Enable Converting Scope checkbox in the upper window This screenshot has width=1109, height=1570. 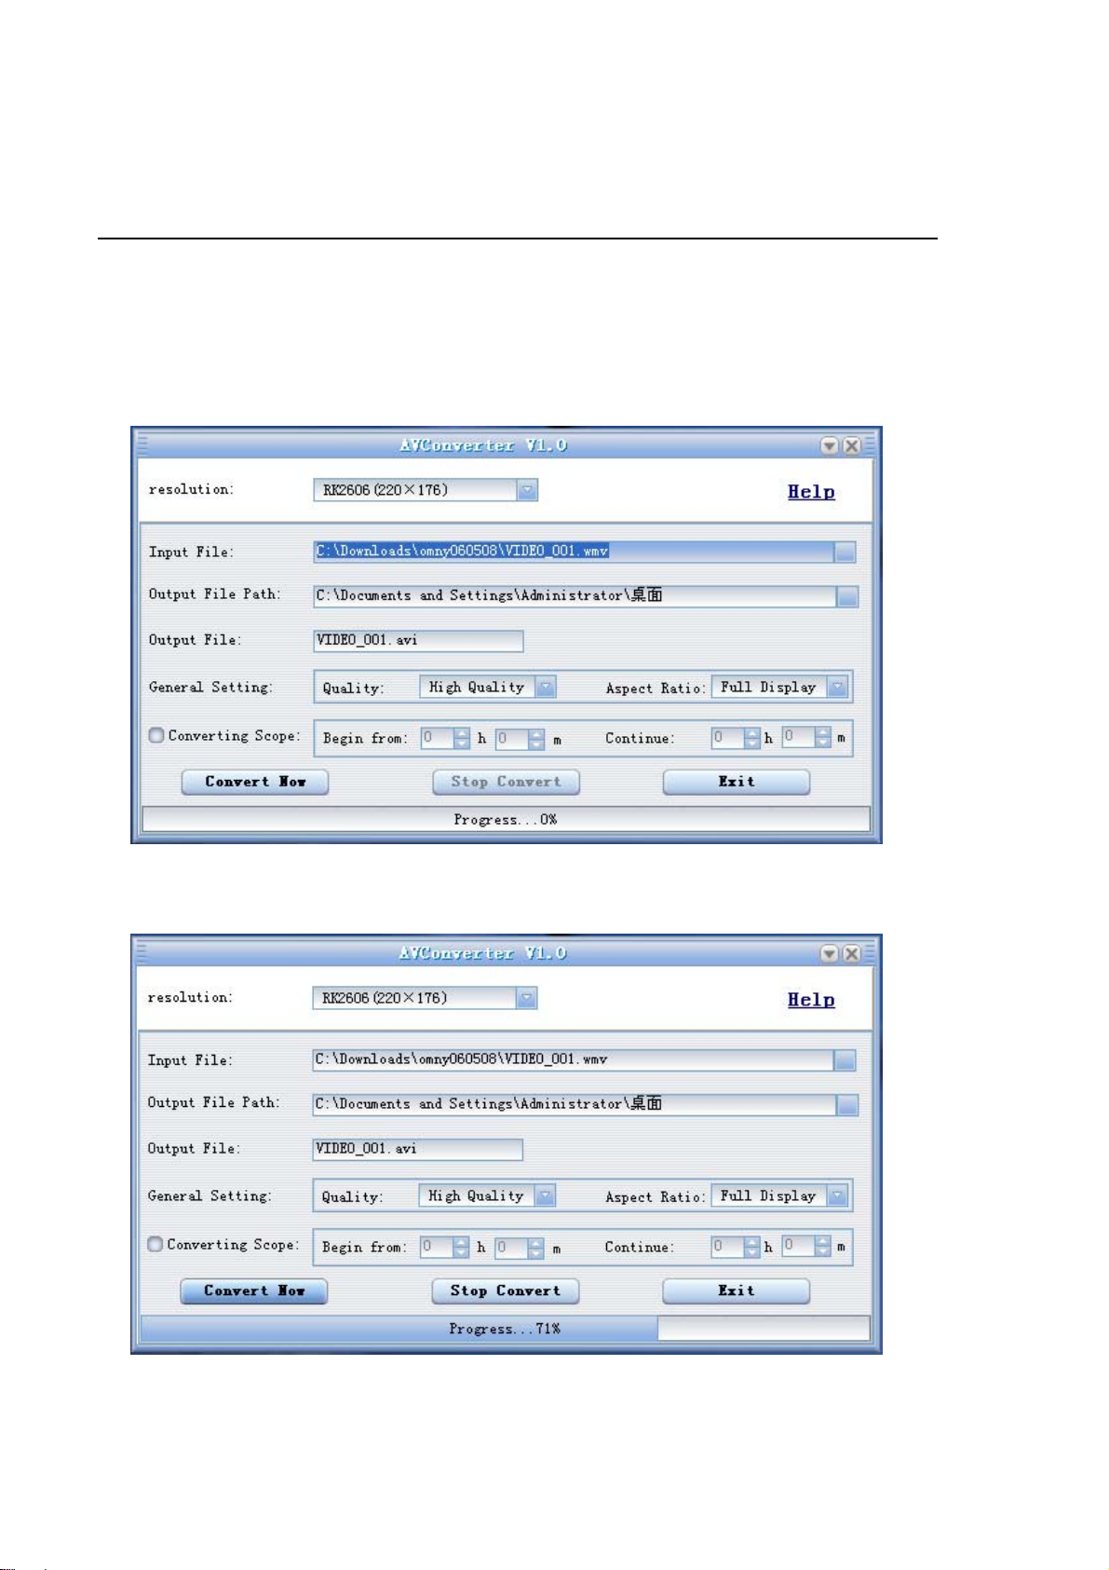point(156,735)
